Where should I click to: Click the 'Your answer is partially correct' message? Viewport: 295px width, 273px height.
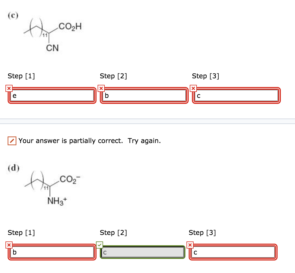click(89, 141)
